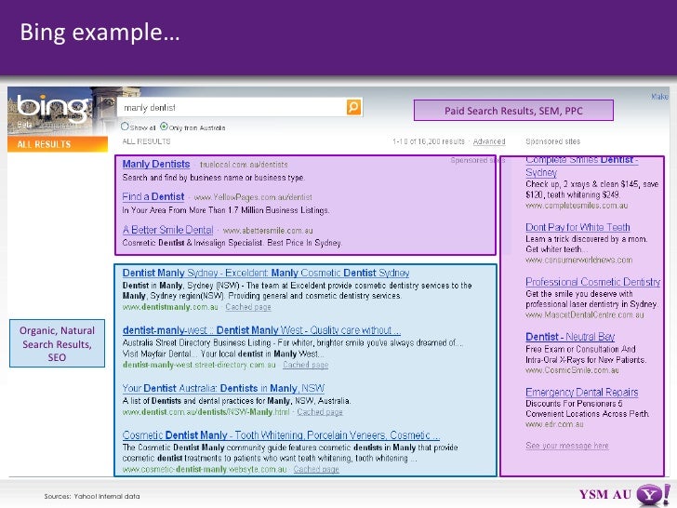Open 'Dentist - Neutral Bay' ad
Screen dimensions: 677x508
pos(570,337)
